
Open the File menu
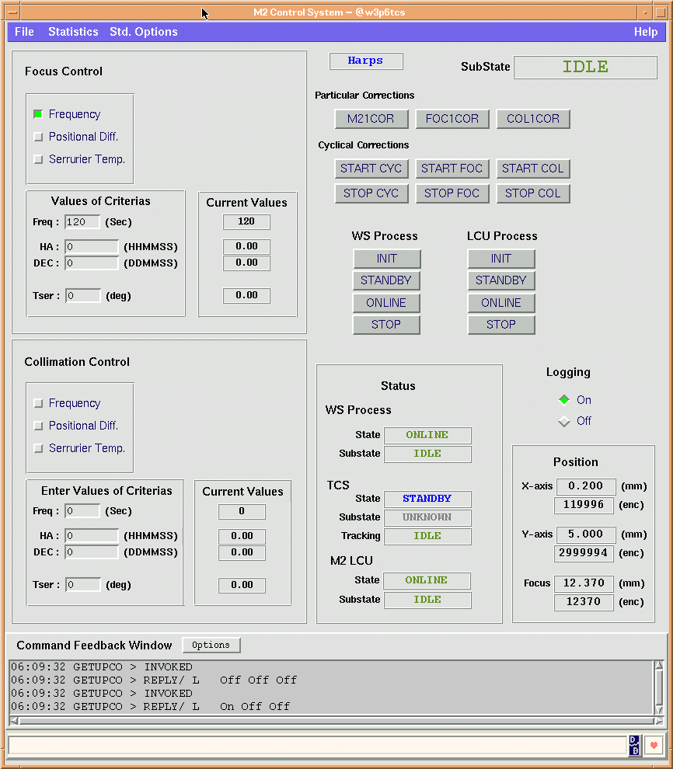point(25,32)
